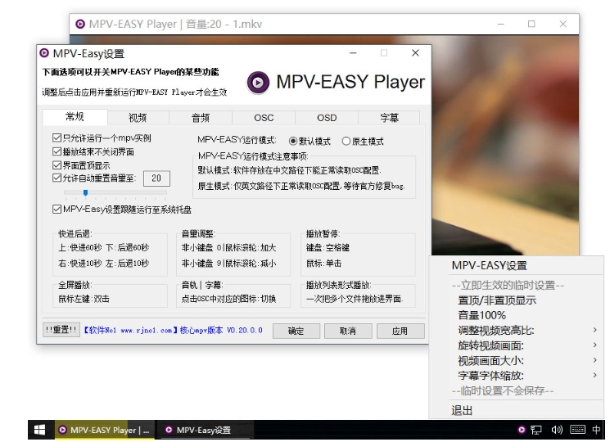Toggle 只允许运行一个mpv实例 checkbox

pos(56,138)
